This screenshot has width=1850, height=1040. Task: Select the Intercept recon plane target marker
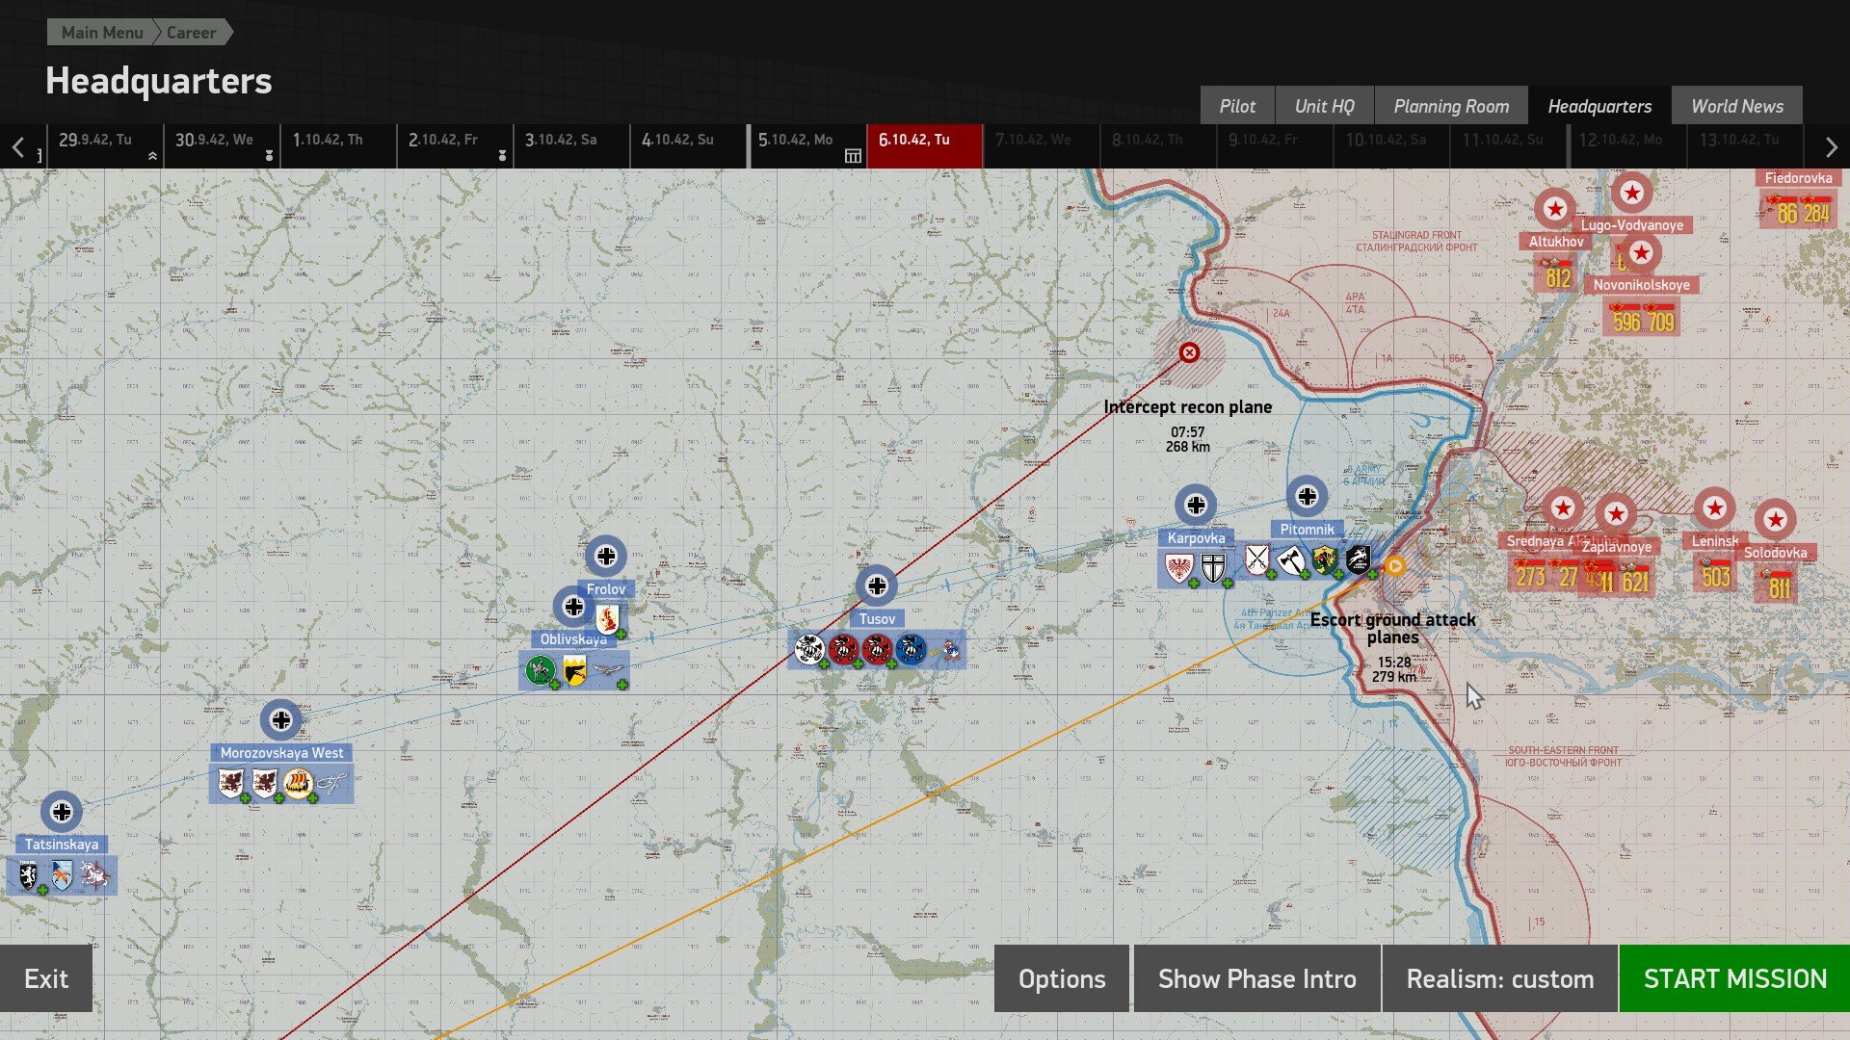click(1190, 352)
